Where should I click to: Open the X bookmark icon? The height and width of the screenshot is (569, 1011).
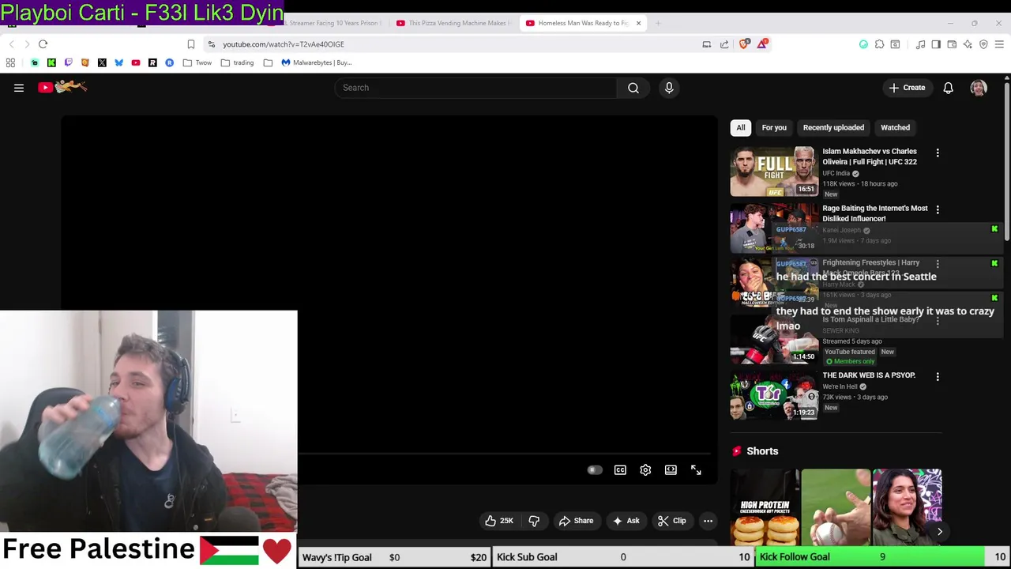tap(102, 62)
